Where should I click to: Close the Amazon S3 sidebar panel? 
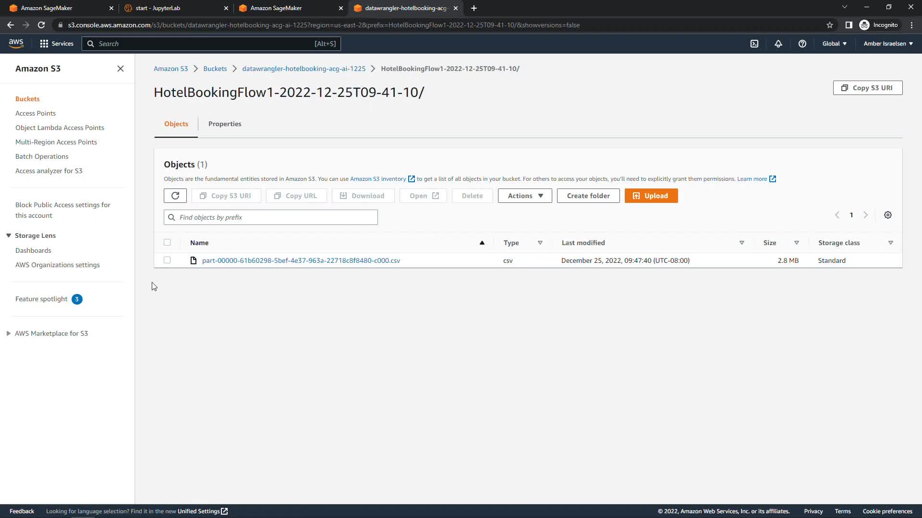(x=121, y=69)
